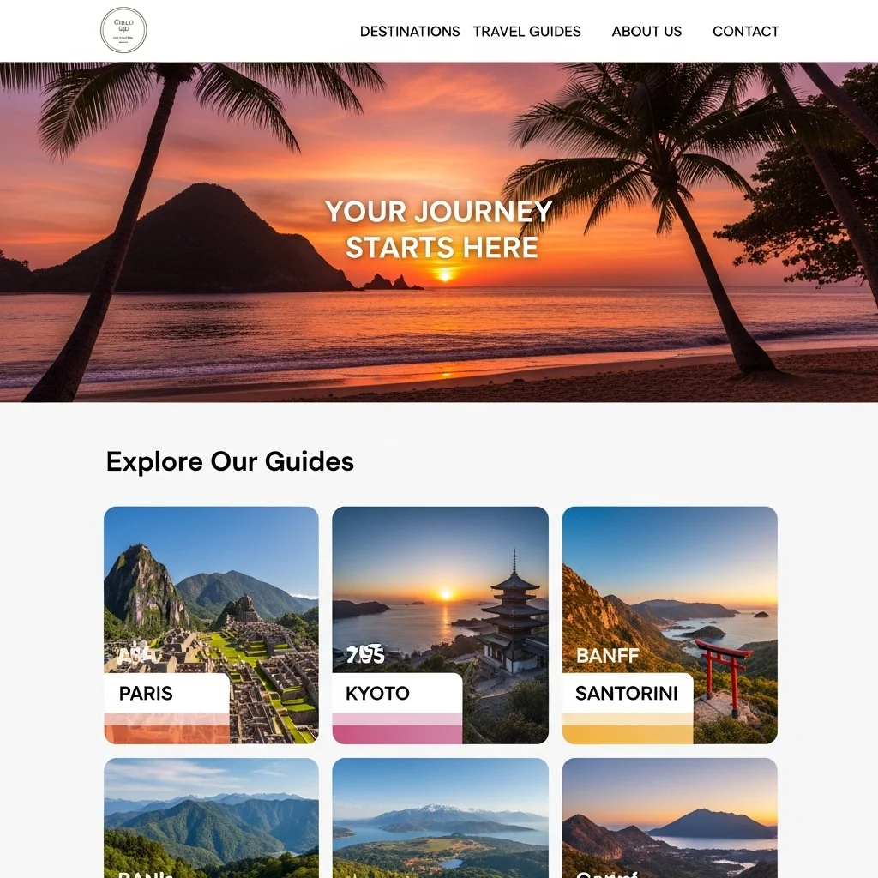
Task: Open the Paris guide label
Action: [146, 693]
